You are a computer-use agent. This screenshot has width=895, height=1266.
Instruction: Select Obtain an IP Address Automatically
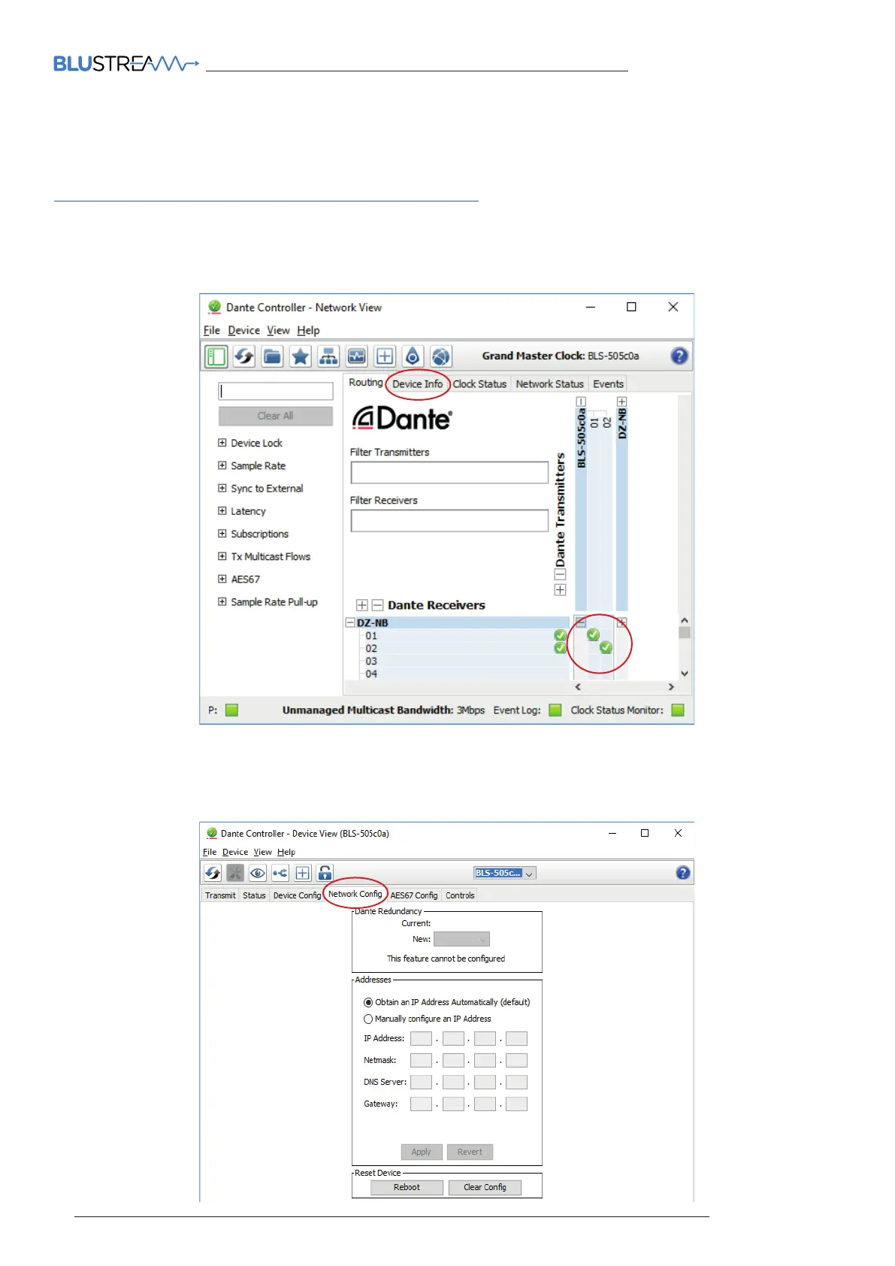click(368, 1002)
